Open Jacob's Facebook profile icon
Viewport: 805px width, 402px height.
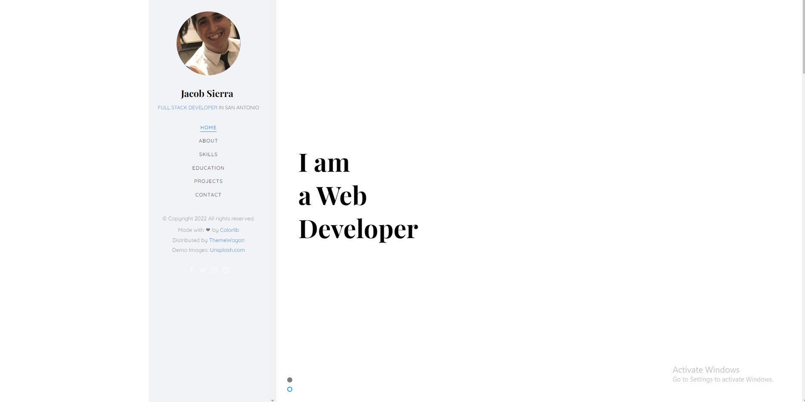pos(191,270)
